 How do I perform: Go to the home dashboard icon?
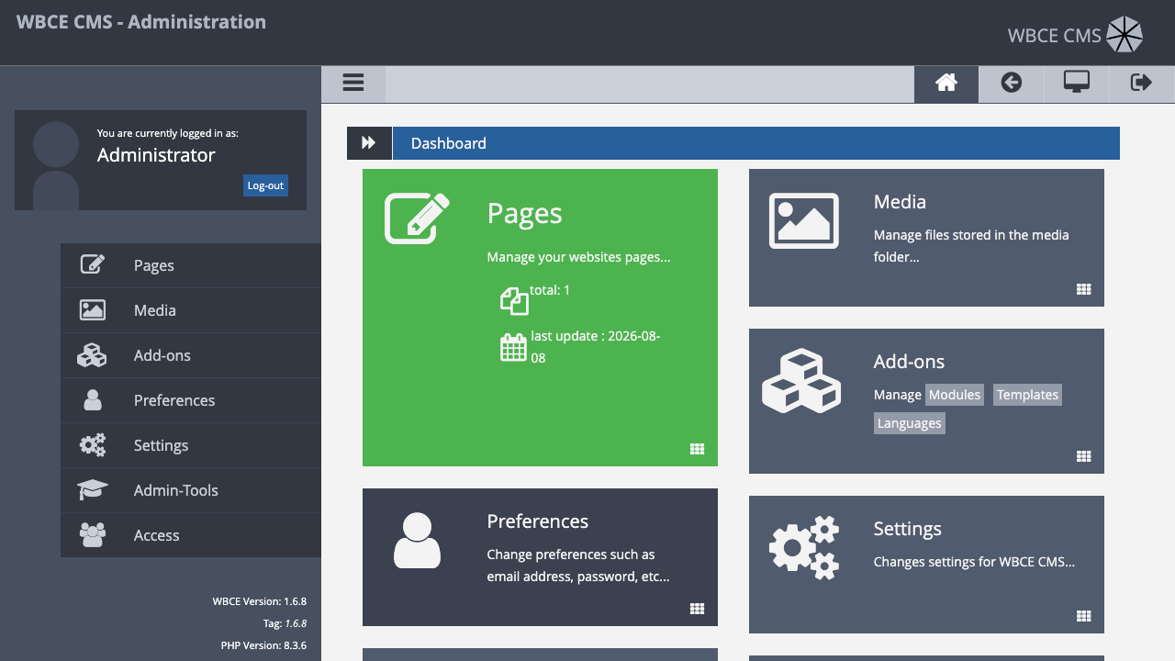pyautogui.click(x=946, y=83)
